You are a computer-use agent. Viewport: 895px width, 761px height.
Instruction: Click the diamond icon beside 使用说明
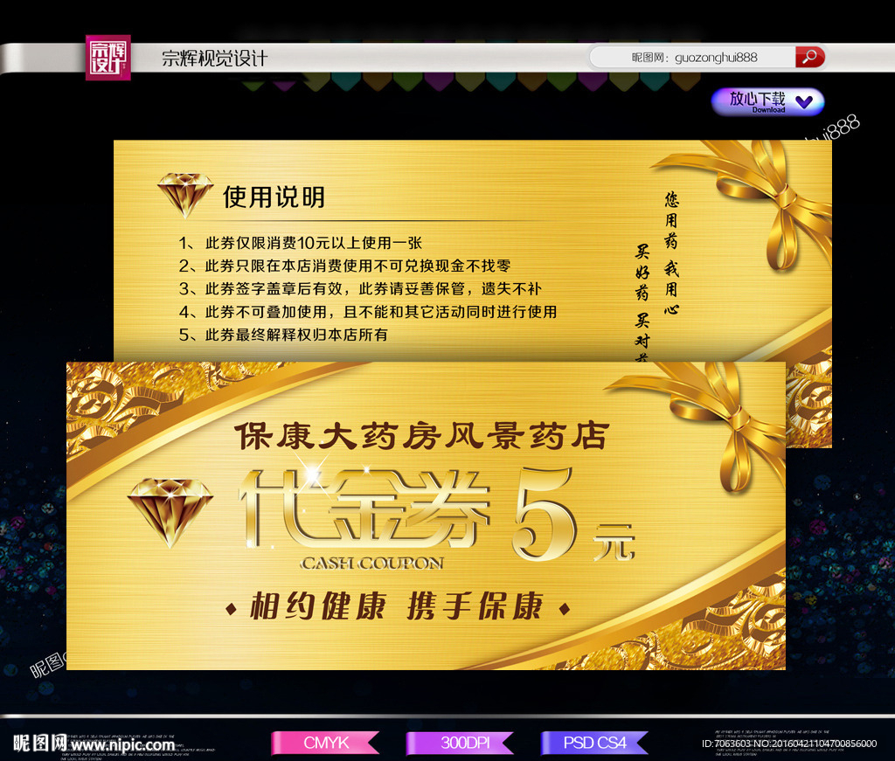pos(184,191)
